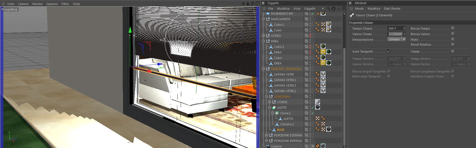Open the viewport Filtro menu
476x148 pixels.
click(x=65, y=4)
